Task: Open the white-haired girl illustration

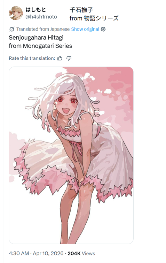Action: point(71,155)
